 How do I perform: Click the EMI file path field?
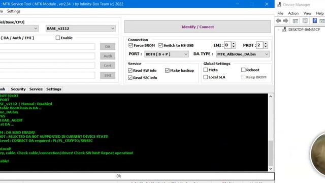(47, 75)
